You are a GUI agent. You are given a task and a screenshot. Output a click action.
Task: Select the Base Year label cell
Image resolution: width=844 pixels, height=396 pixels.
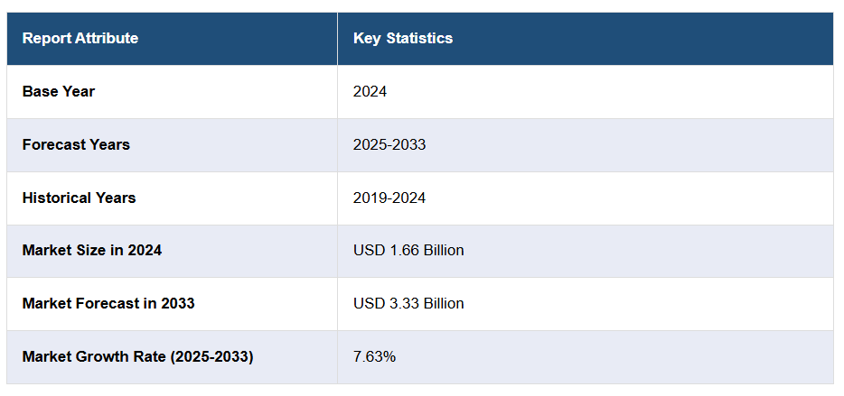[59, 91]
